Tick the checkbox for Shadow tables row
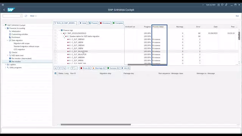Viewport: 242px width, 136px height. 55,36
